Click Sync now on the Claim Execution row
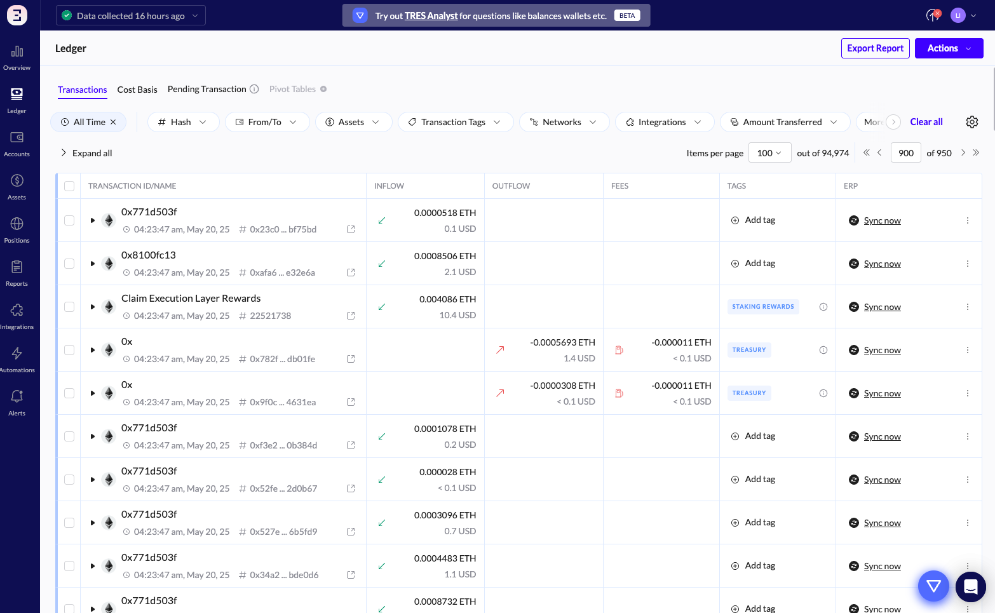 [x=882, y=307]
